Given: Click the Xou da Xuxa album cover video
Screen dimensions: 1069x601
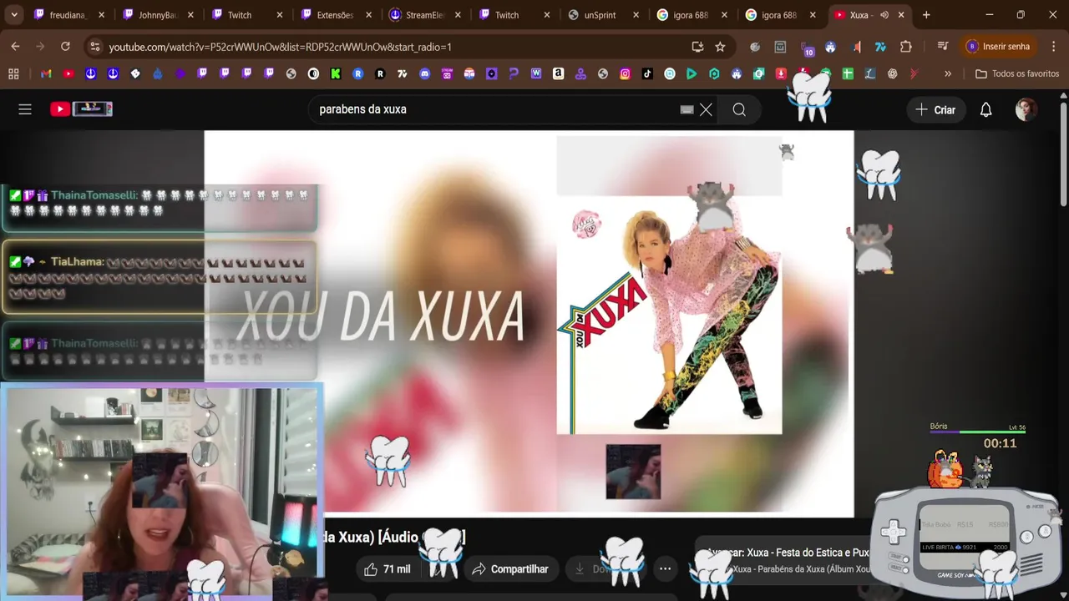Looking at the screenshot, I should pyautogui.click(x=669, y=316).
